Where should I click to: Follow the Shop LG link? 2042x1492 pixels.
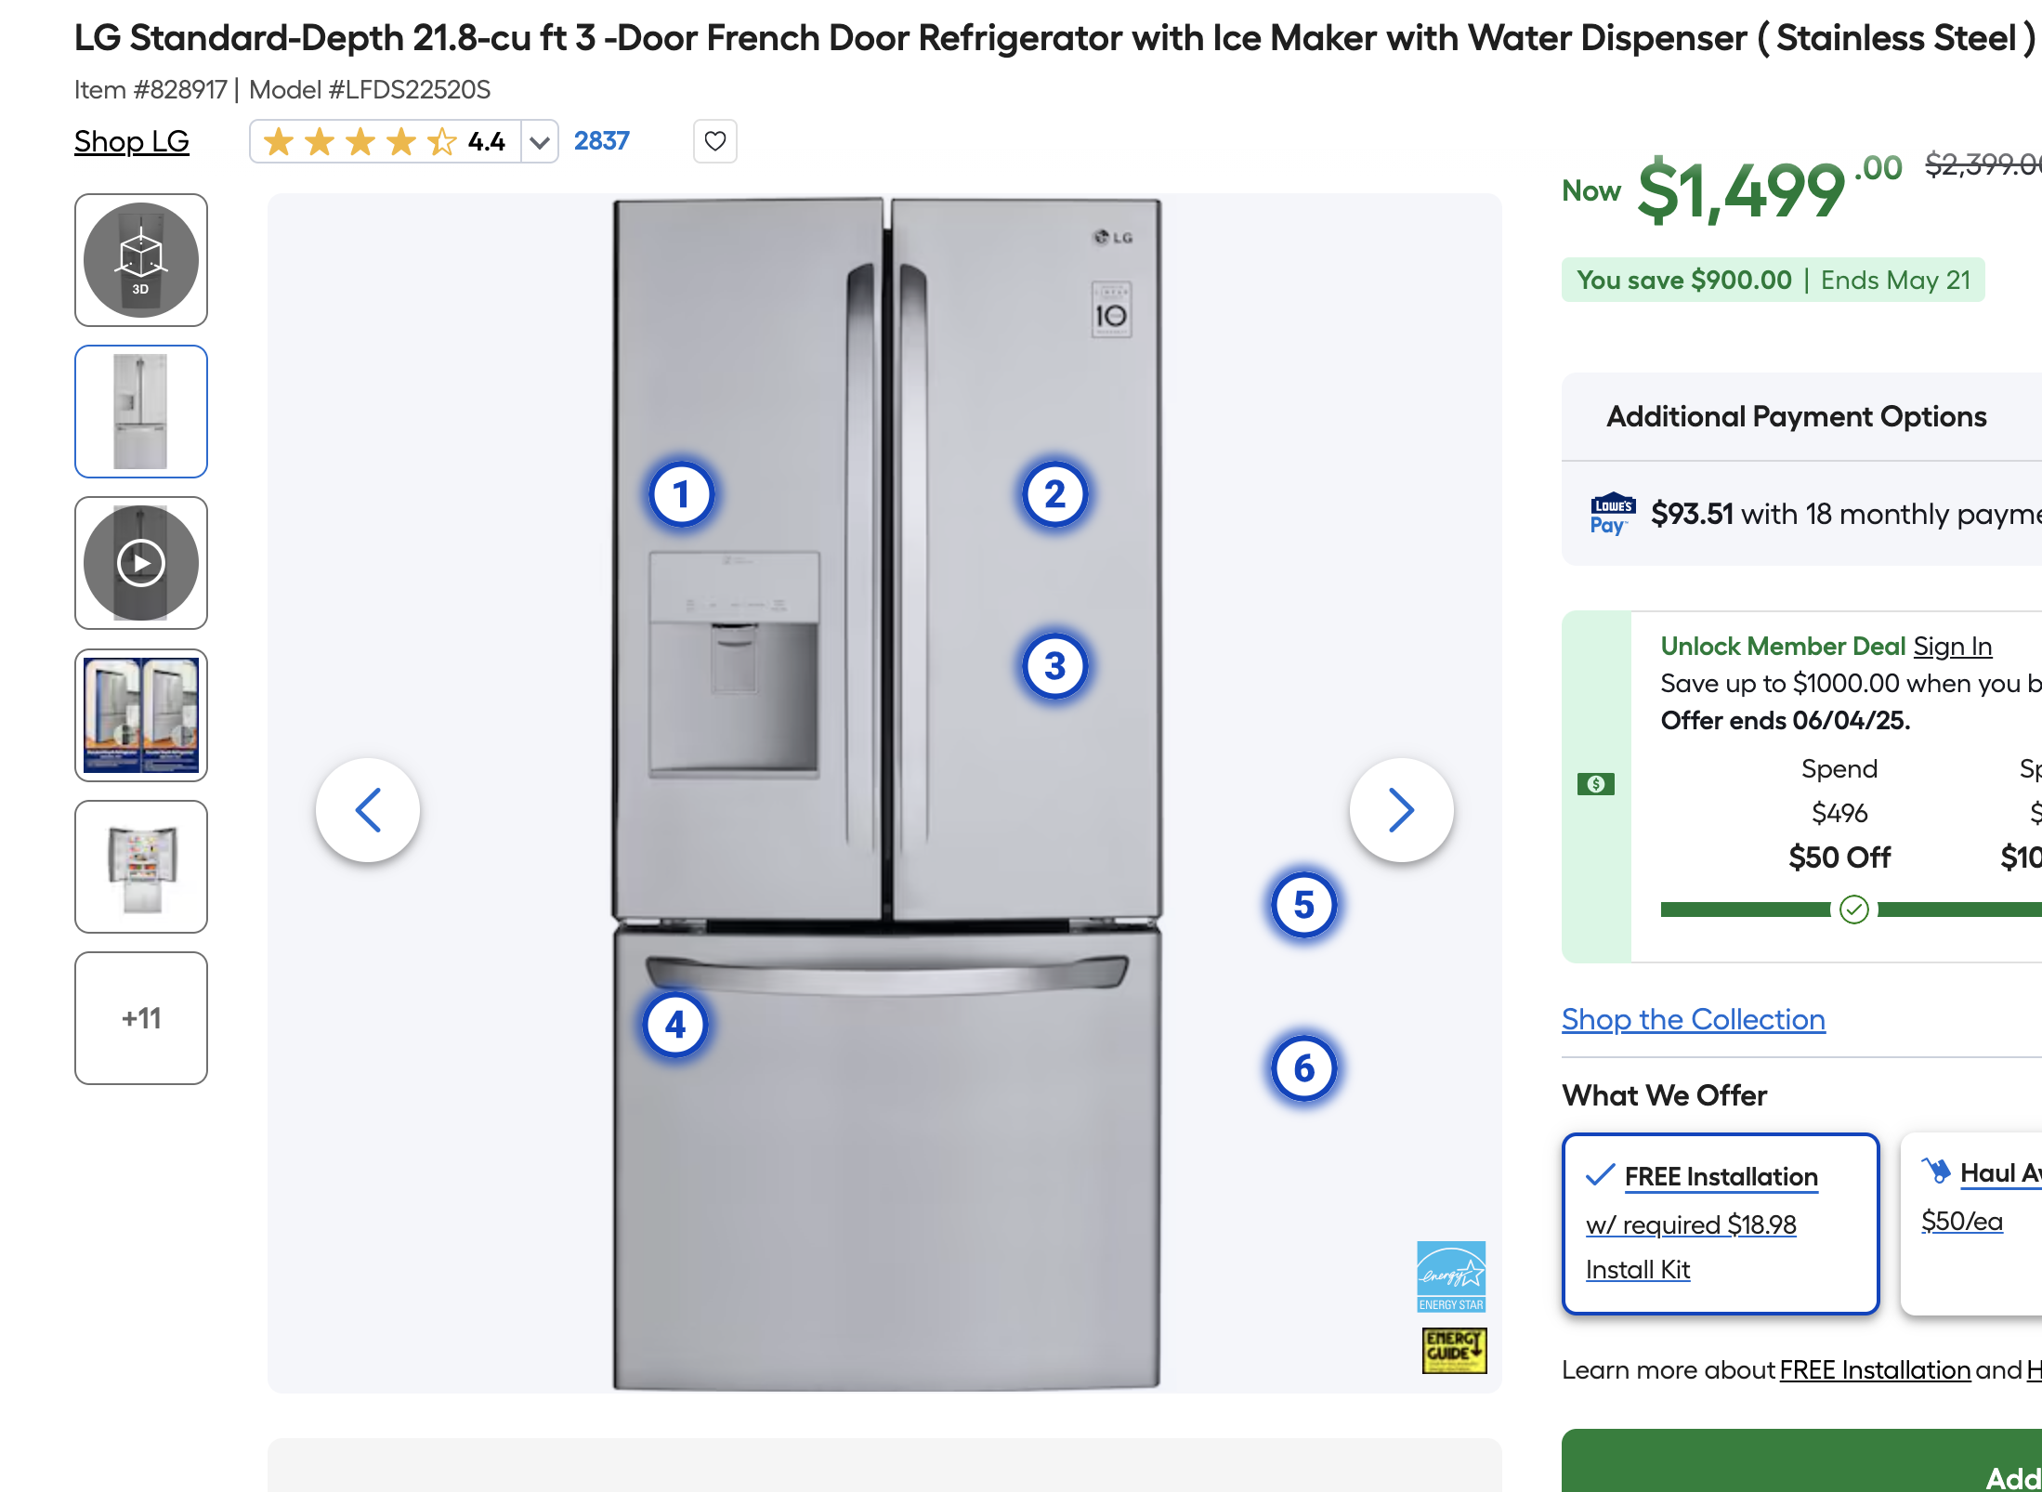tap(132, 141)
